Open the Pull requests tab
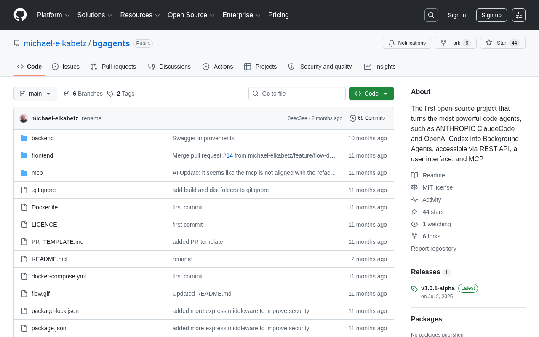The height and width of the screenshot is (337, 539). point(113,67)
